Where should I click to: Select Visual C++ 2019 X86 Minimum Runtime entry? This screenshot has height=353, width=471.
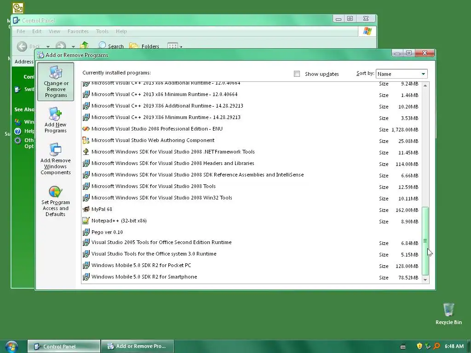(x=166, y=117)
